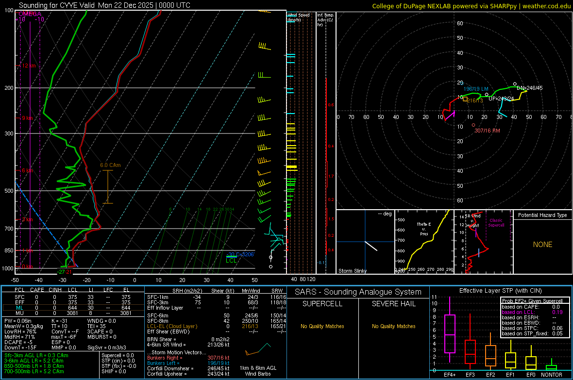Click the 3-6km AGL LR value
Viewport: 573px width, 380px height.
coord(34,361)
